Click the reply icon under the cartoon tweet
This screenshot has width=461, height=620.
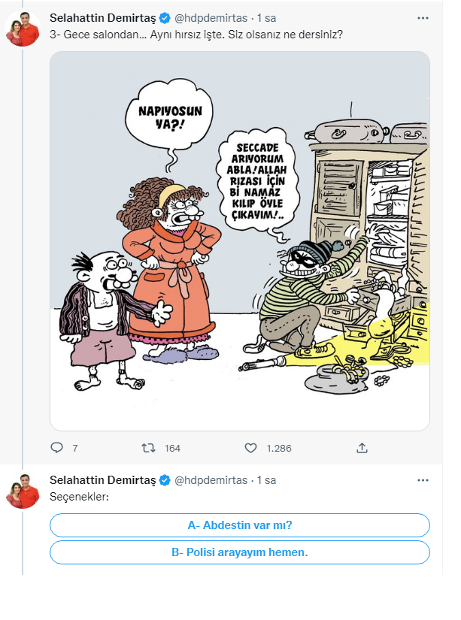[56, 448]
